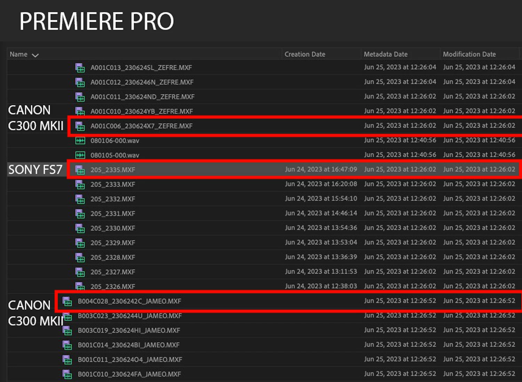Click the audio waveform icon for 080105-000.wav
The height and width of the screenshot is (382, 522).
pos(80,155)
